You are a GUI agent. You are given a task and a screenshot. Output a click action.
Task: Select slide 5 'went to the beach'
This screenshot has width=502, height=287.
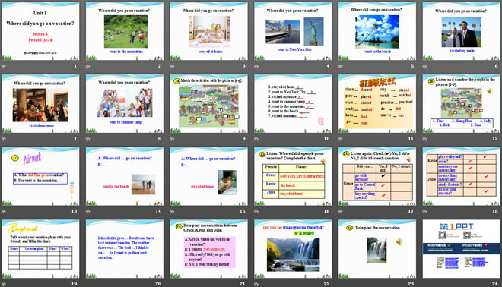coord(377,31)
